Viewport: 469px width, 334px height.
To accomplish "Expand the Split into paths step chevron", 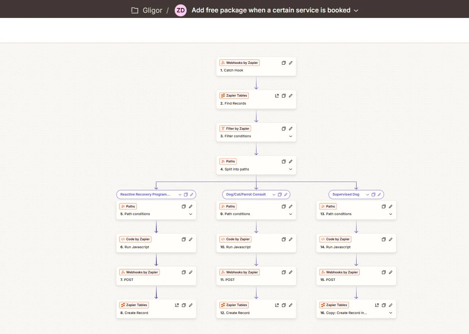I will click(290, 169).
